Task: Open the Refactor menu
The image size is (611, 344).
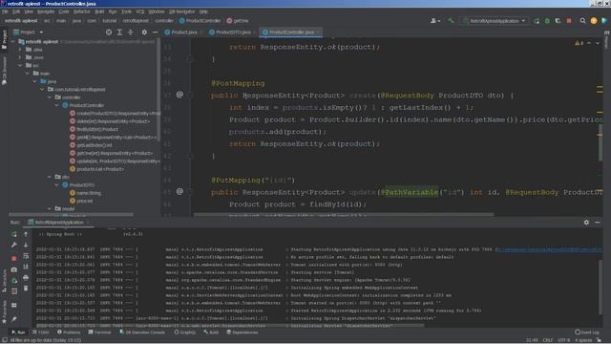Action: (81, 11)
